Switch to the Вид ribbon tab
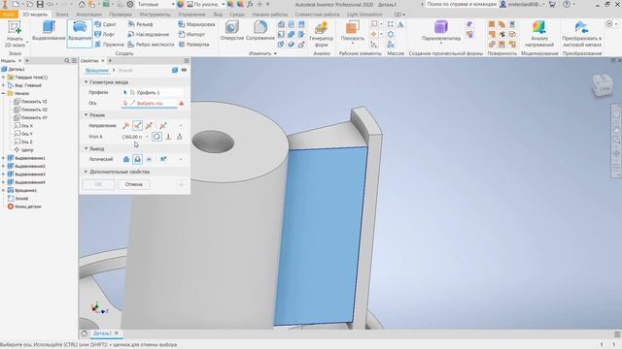Image resolution: width=622 pixels, height=349 pixels. [218, 15]
